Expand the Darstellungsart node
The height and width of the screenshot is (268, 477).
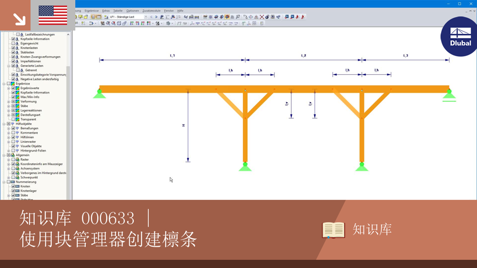(x=9, y=115)
